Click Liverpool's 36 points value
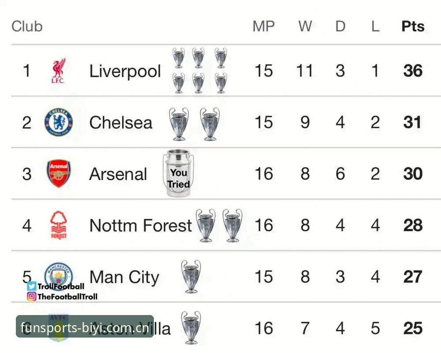The image size is (441, 353). 413,71
